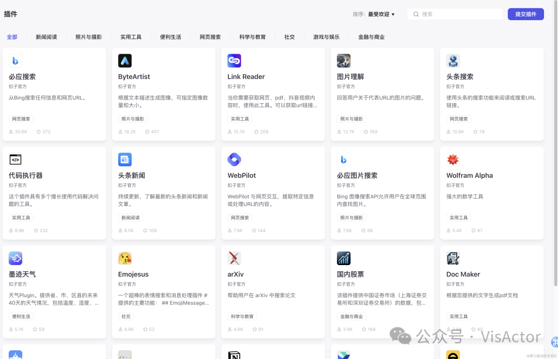Screen dimensions: 558x359
Task: Click the Notion icon in bottom row
Action: [234, 355]
